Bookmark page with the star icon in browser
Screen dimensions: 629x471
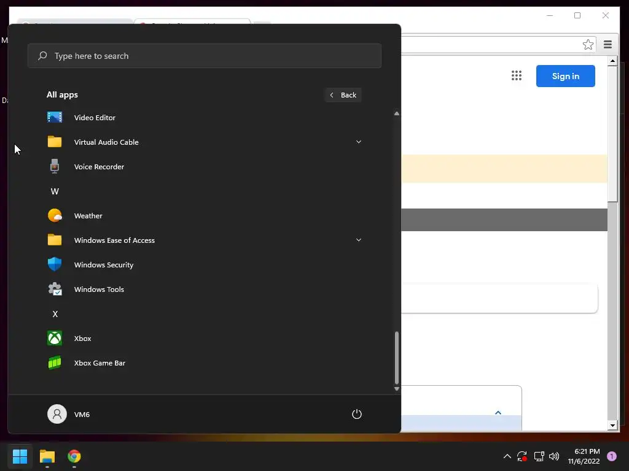tap(588, 44)
